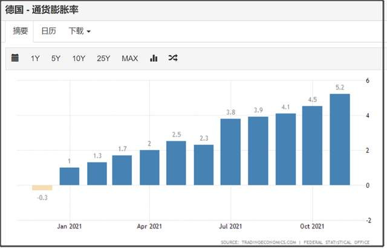Click the y-axis label -2

(368, 221)
